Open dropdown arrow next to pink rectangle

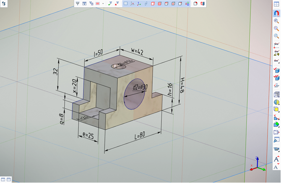(103, 4)
